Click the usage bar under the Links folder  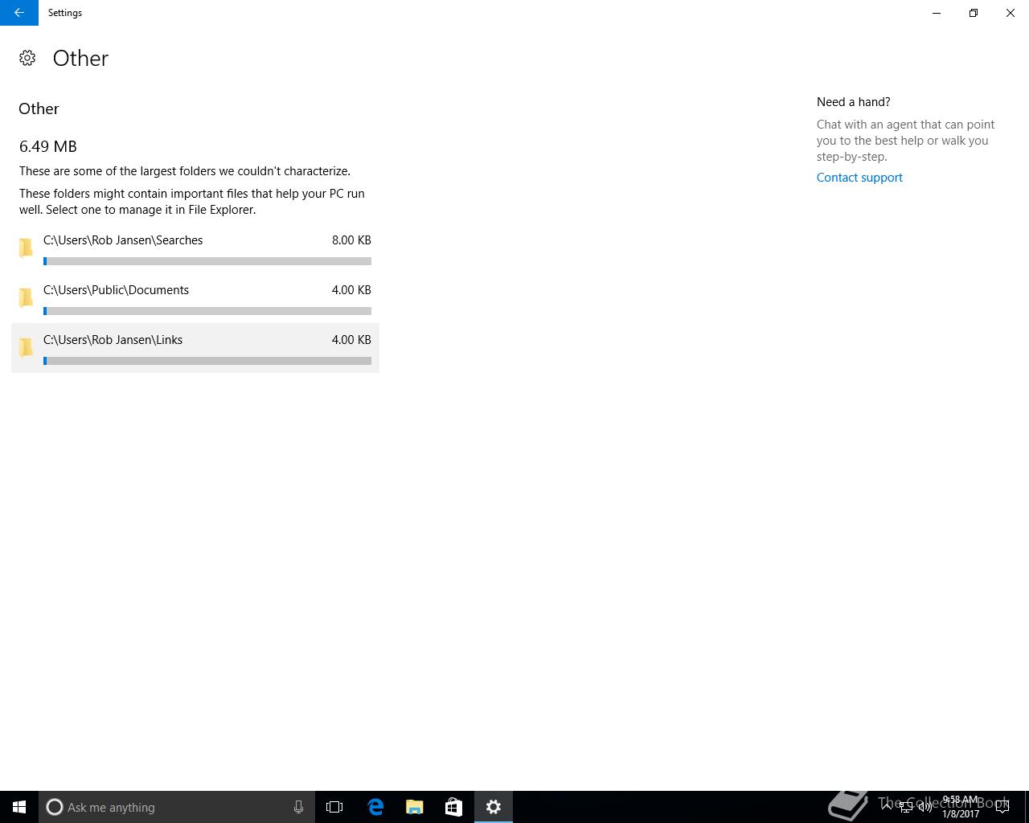point(207,361)
